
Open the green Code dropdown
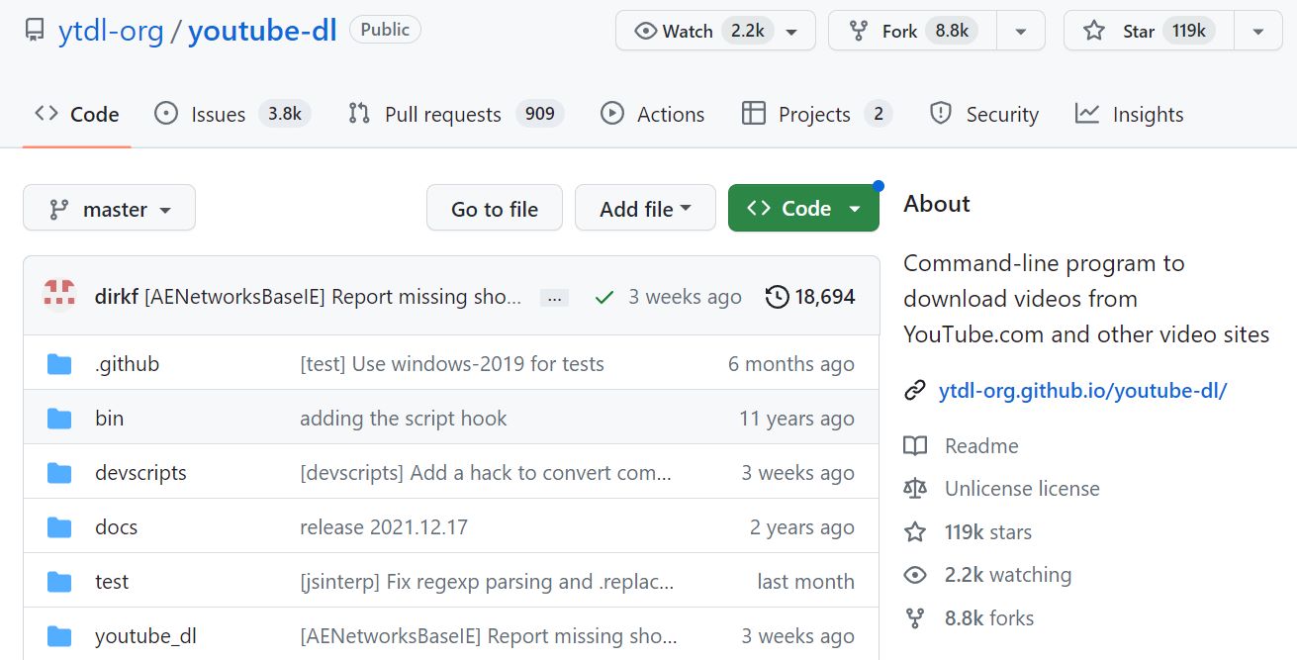click(803, 208)
